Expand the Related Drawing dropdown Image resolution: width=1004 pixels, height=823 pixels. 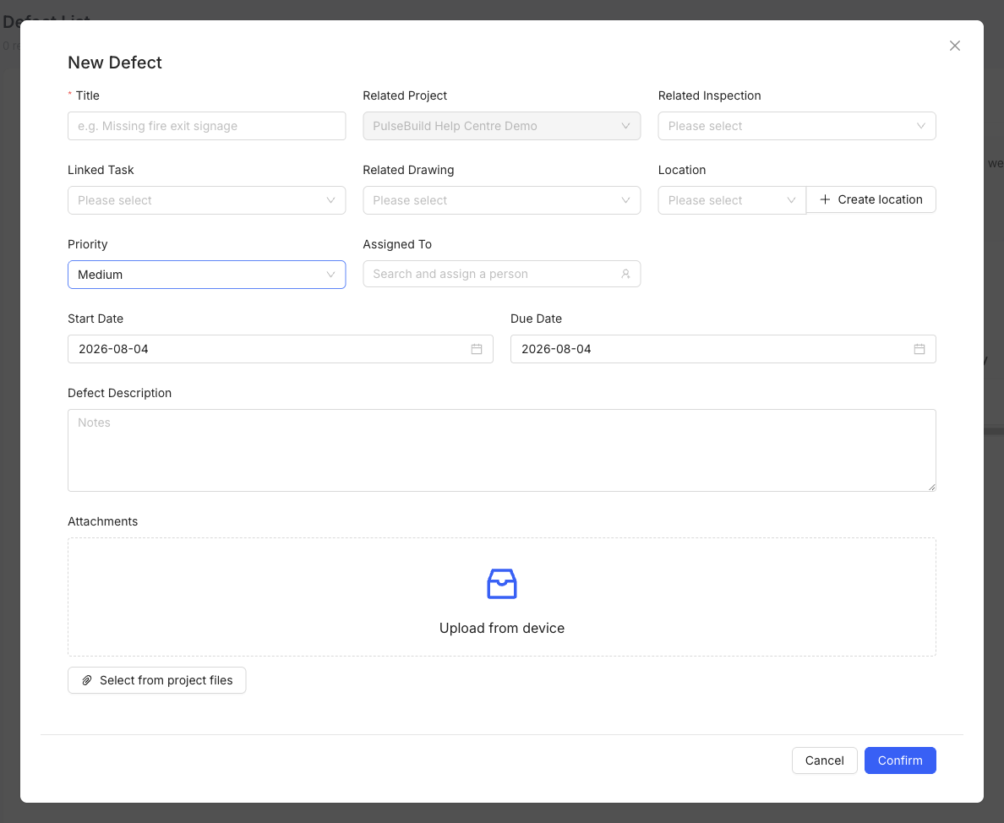(x=501, y=200)
